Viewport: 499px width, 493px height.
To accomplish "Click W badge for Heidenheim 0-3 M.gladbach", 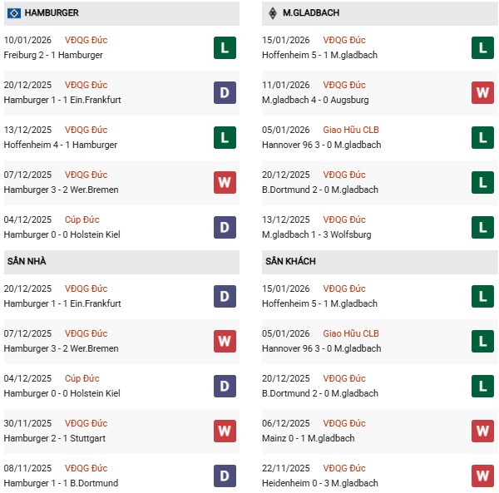I will coord(482,476).
